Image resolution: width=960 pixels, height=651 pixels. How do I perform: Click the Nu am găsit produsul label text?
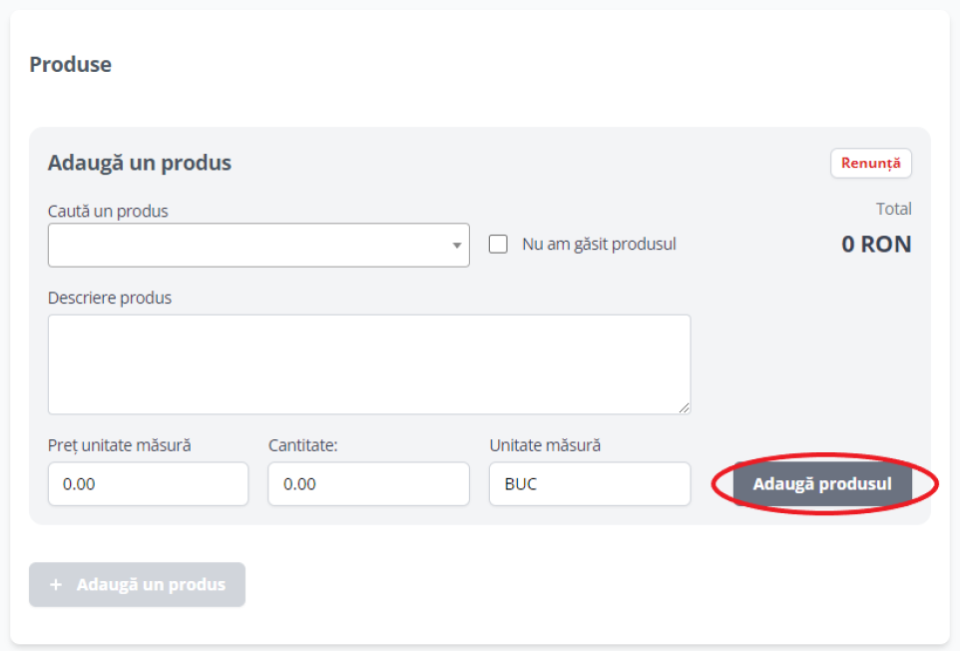[x=599, y=244]
